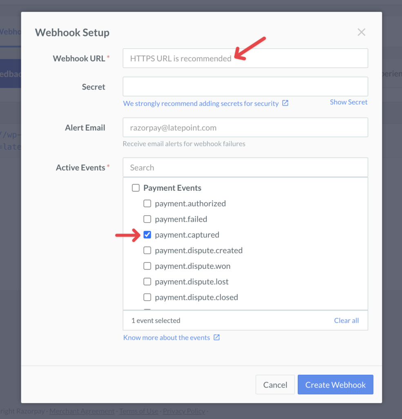Click the Alert Email input field

point(245,127)
